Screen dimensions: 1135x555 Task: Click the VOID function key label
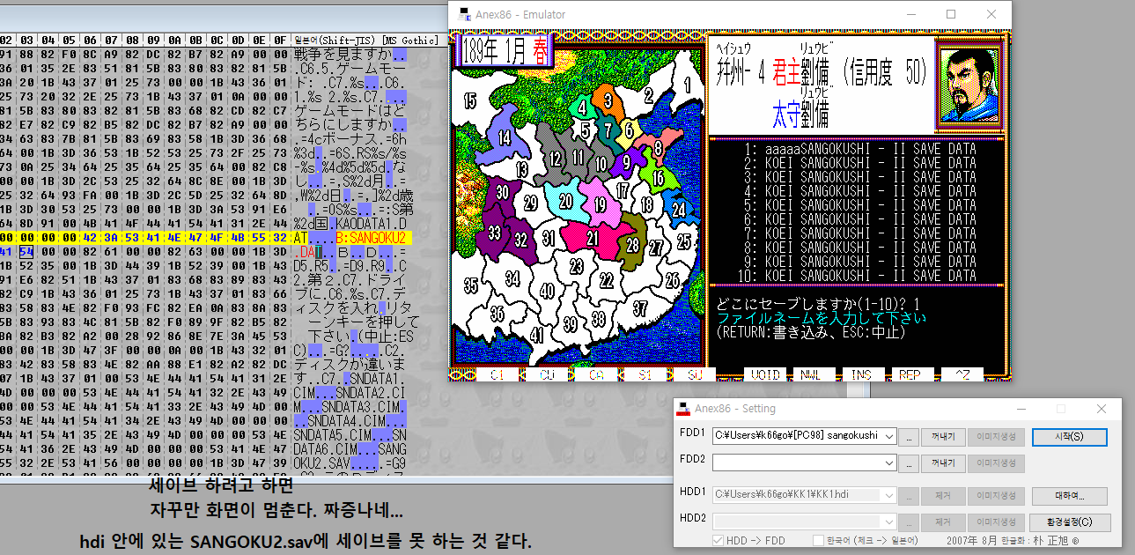[765, 374]
